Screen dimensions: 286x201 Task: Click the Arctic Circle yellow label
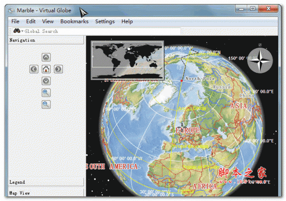[192, 109]
